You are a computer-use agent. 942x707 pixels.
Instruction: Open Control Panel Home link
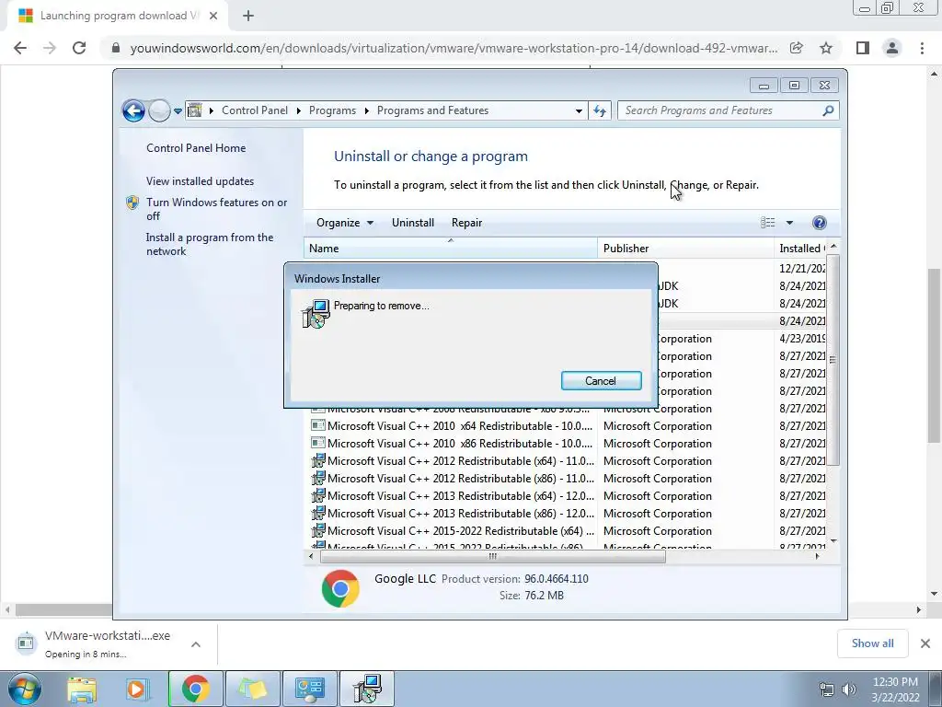tap(196, 148)
